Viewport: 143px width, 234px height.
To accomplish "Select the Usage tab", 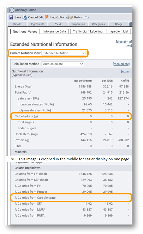I will point(119,24).
